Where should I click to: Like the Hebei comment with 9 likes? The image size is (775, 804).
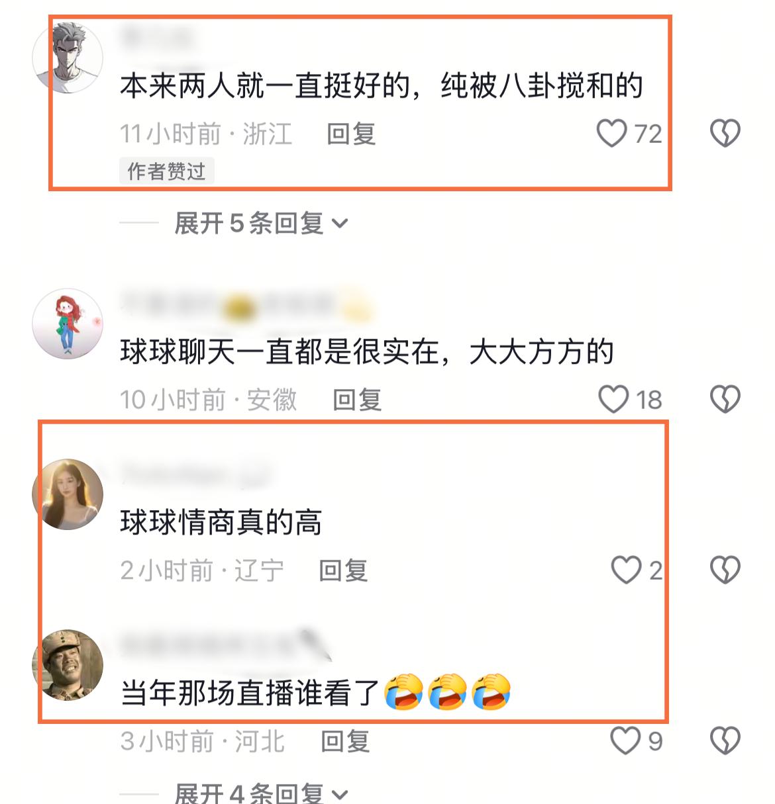click(x=625, y=740)
